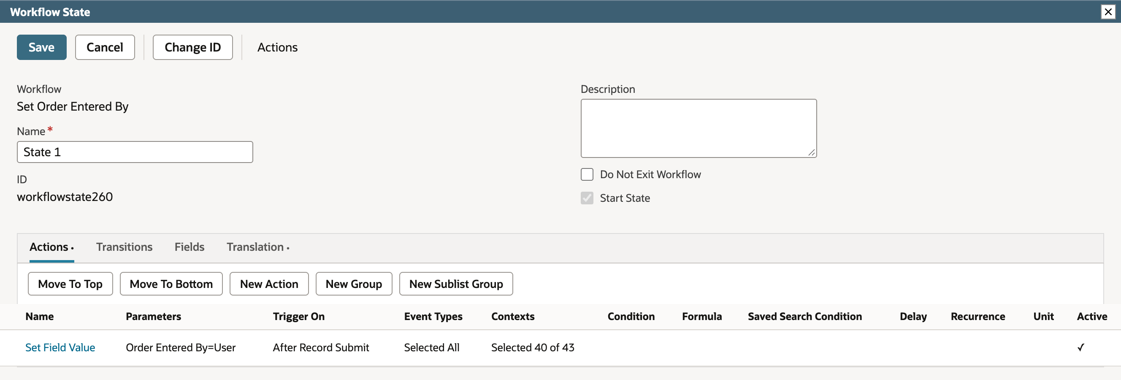The width and height of the screenshot is (1121, 380).
Task: Click the After Record Submit trigger cell
Action: pyautogui.click(x=321, y=347)
